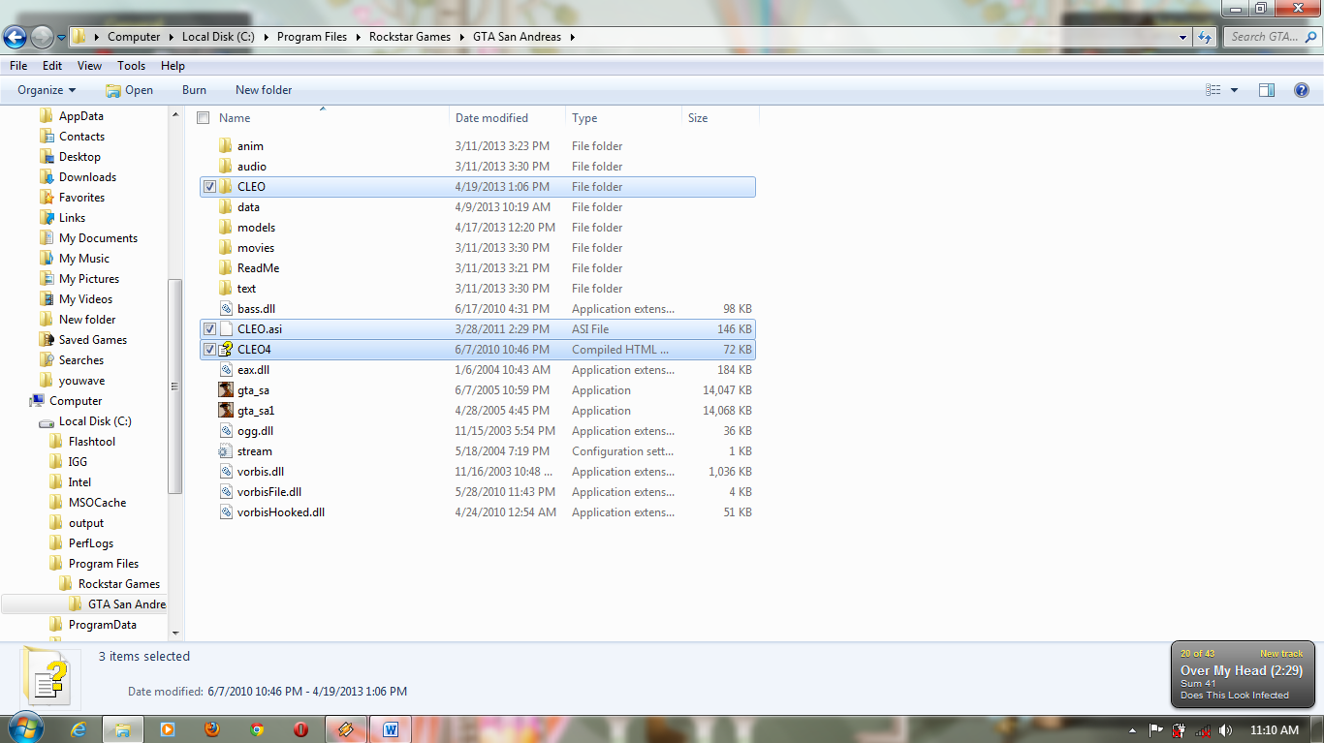Select Program Files in the folder tree
Image resolution: width=1324 pixels, height=743 pixels.
[104, 564]
